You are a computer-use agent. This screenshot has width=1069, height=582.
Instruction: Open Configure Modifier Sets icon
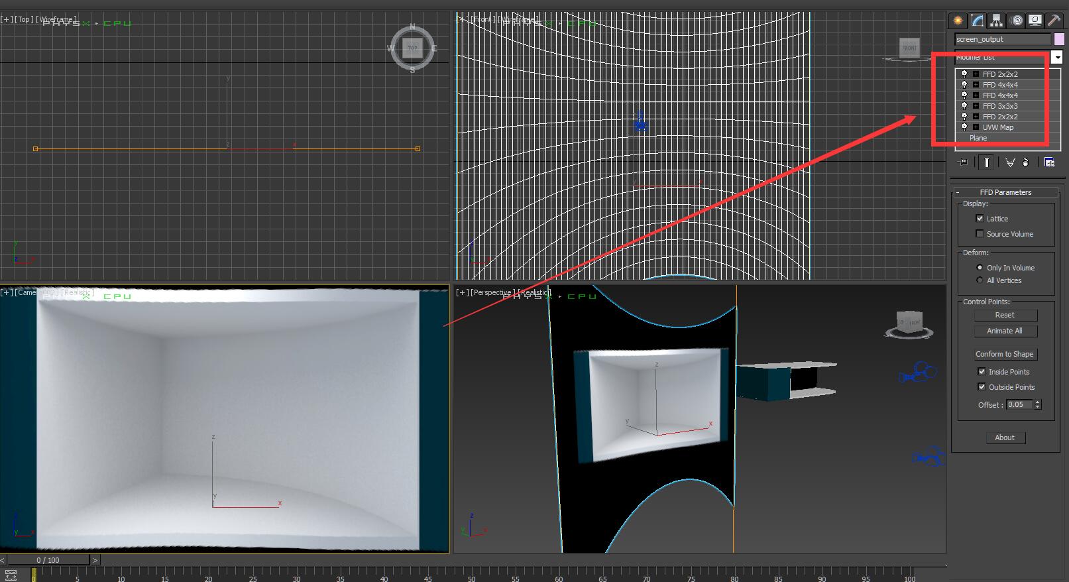pos(1049,162)
